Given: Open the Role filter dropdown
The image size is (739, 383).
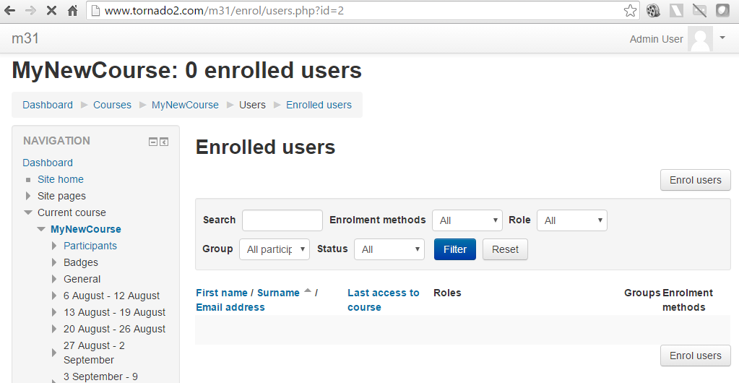Looking at the screenshot, I should pos(571,220).
